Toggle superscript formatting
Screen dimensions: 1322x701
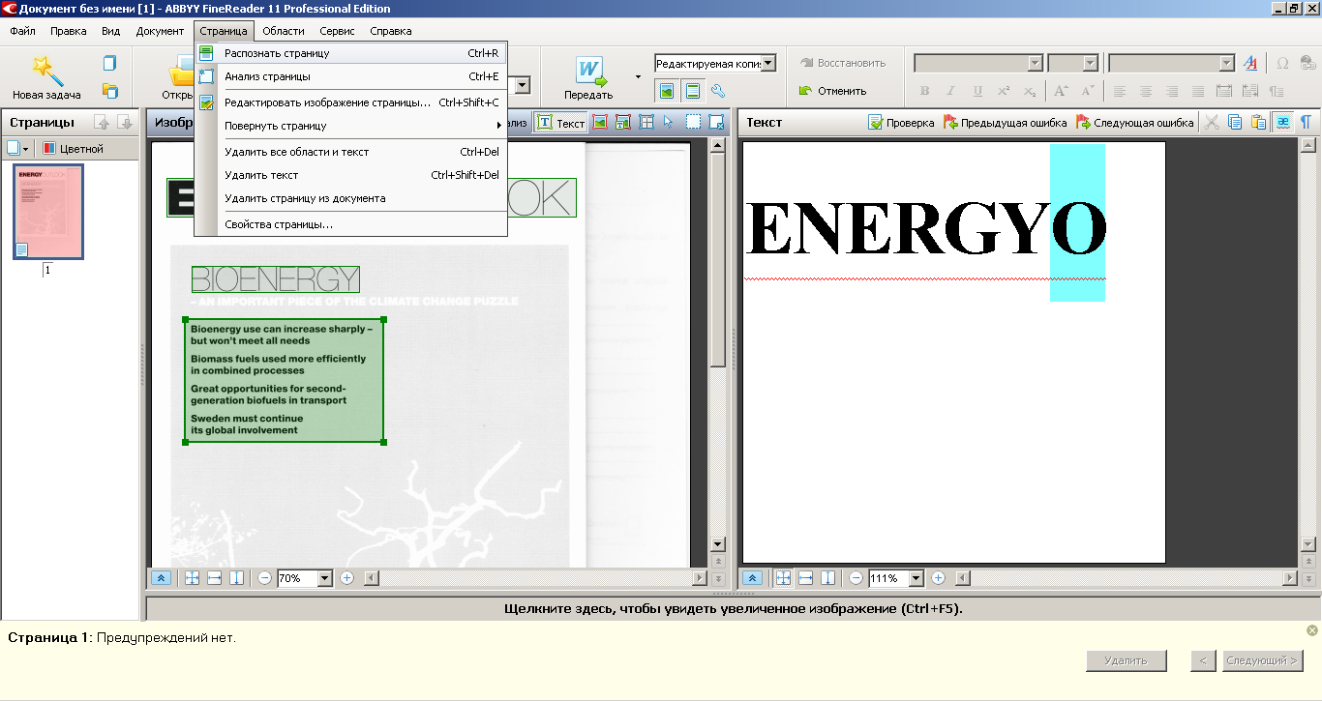(x=1004, y=91)
